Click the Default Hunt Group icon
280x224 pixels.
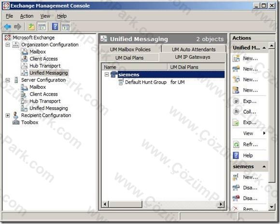pos(121,82)
